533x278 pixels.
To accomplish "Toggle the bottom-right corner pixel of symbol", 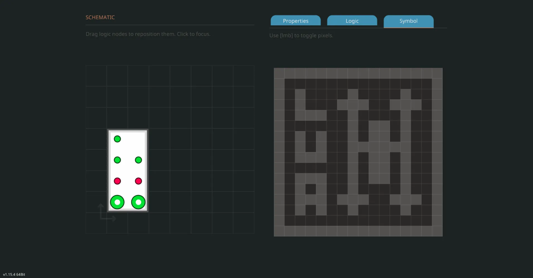I will point(437,231).
